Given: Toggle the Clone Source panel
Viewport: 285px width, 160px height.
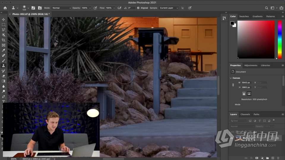Looking at the screenshot, I should pyautogui.click(x=39, y=8).
